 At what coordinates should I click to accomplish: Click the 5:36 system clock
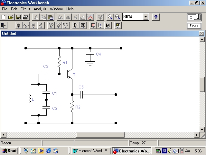[x=198, y=151]
